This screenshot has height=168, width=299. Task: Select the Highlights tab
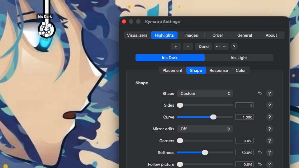coord(164,35)
